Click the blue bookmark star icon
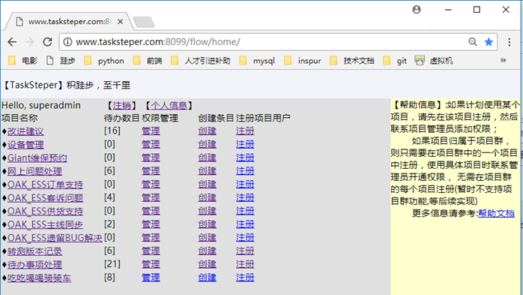 [489, 42]
